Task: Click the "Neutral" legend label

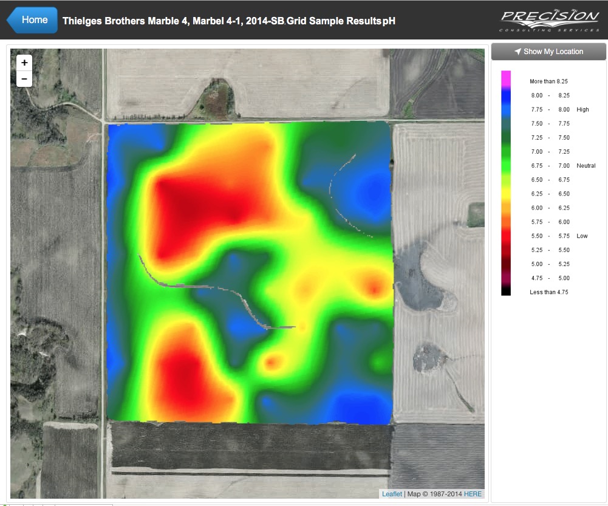Action: click(586, 166)
